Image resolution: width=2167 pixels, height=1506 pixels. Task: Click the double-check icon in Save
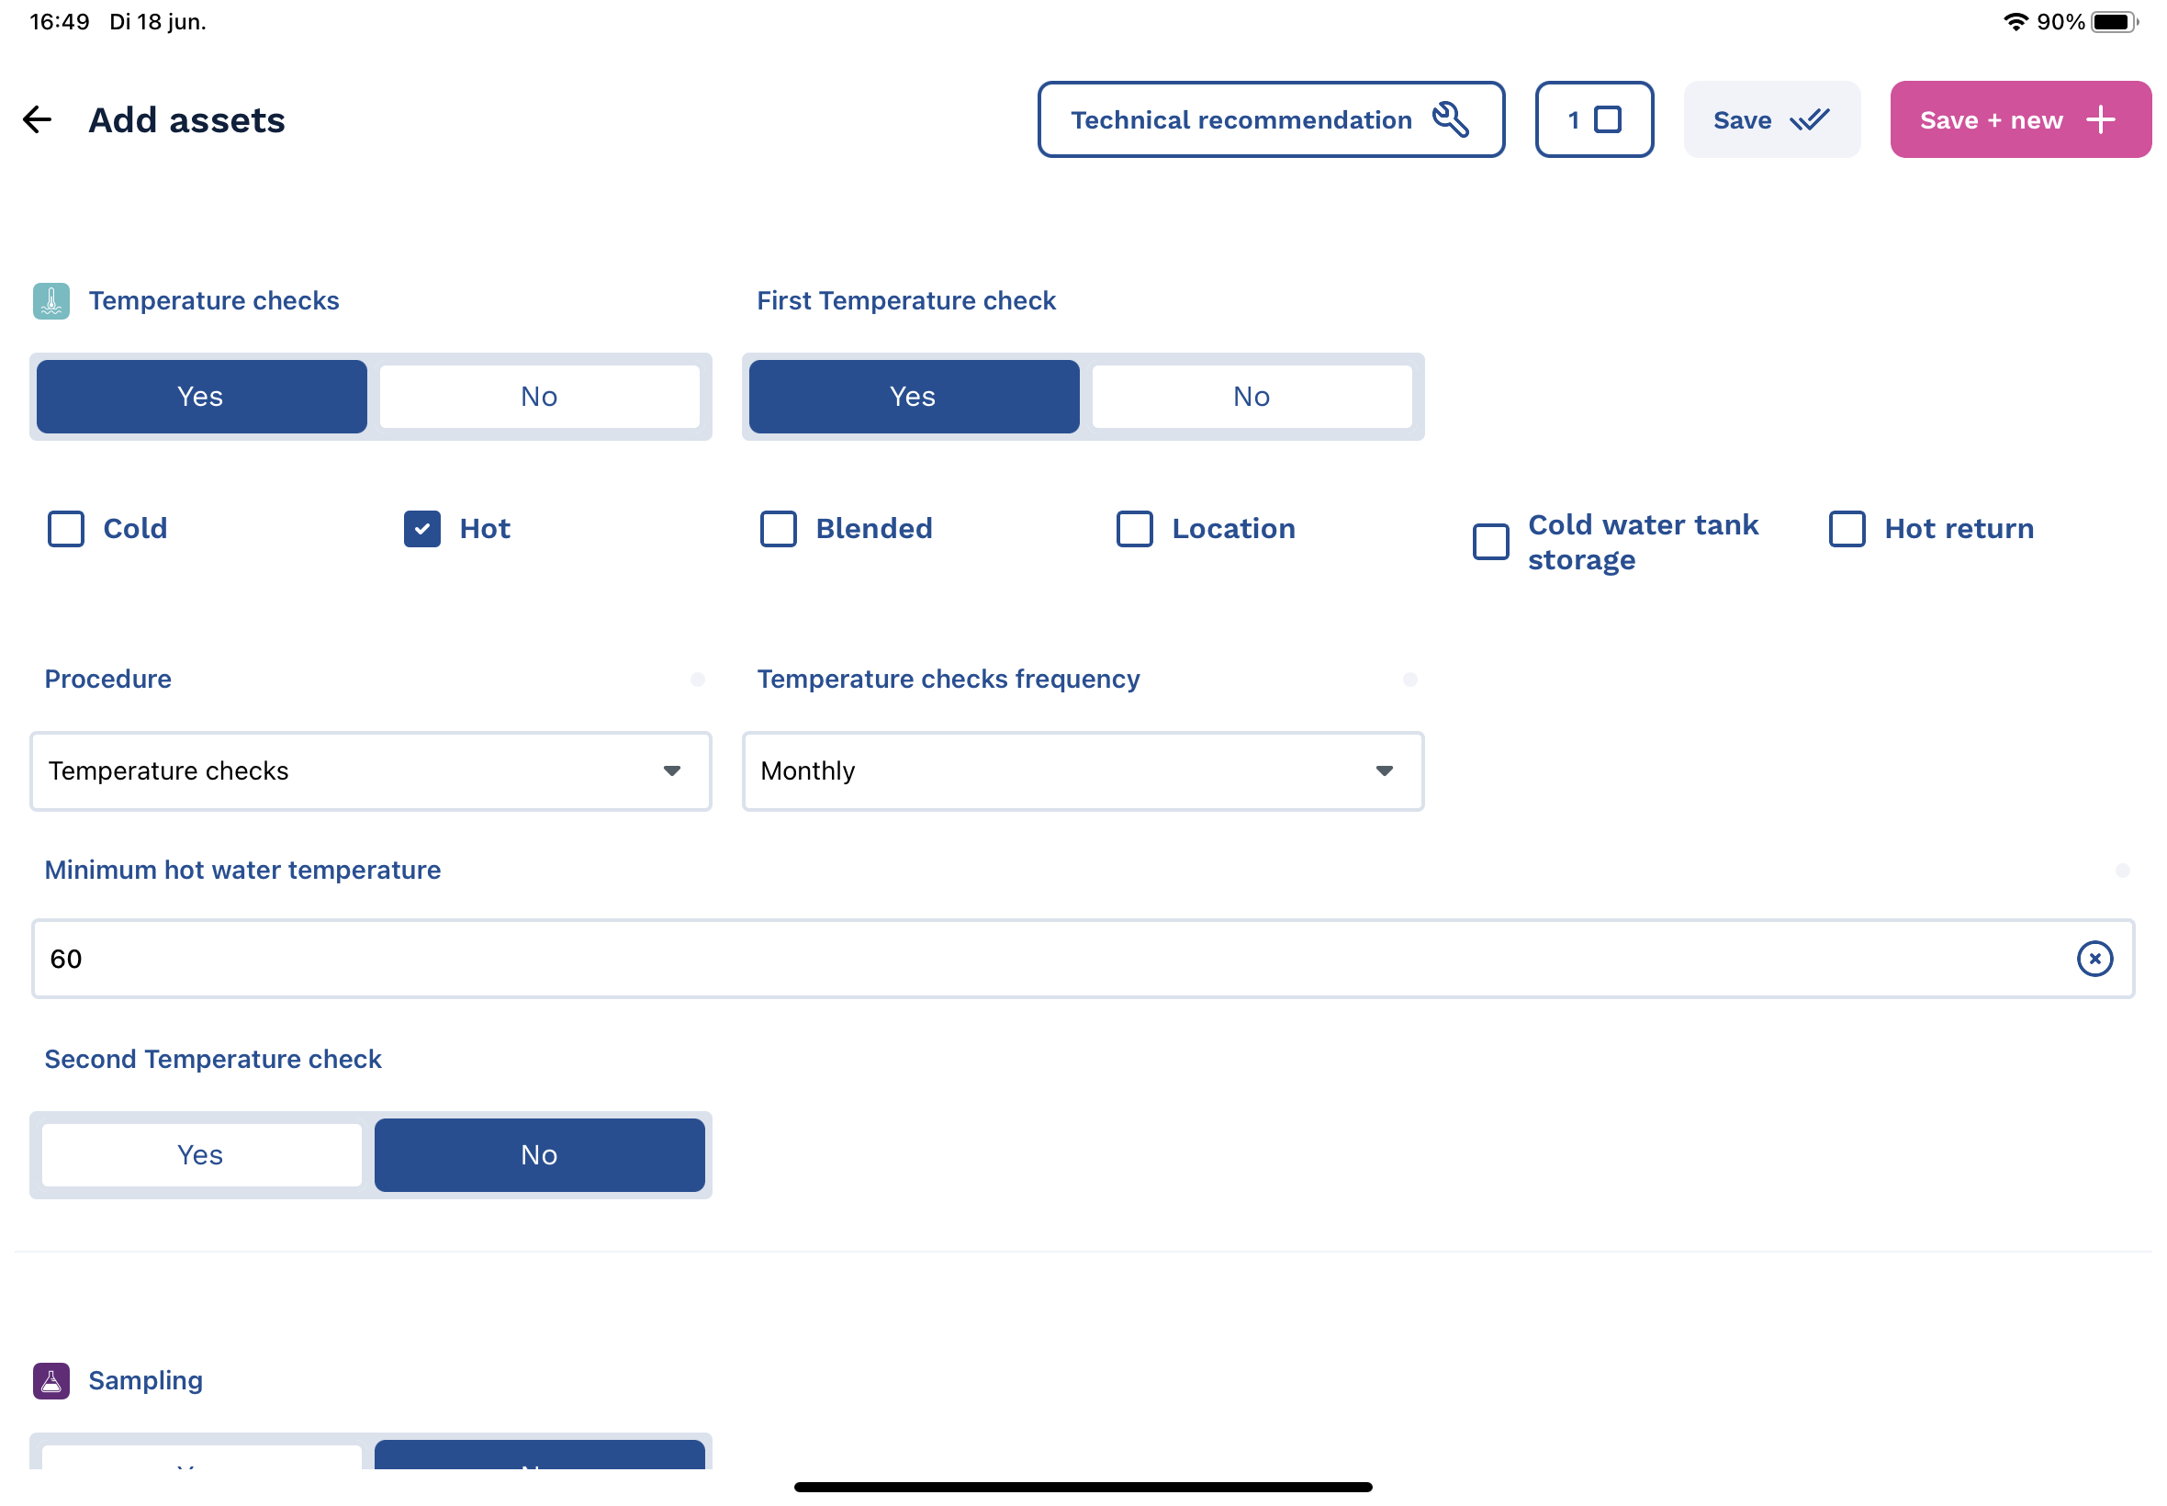[1809, 120]
